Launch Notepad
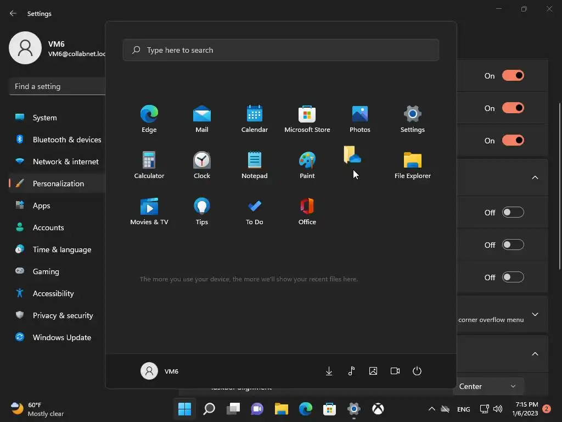 (255, 165)
